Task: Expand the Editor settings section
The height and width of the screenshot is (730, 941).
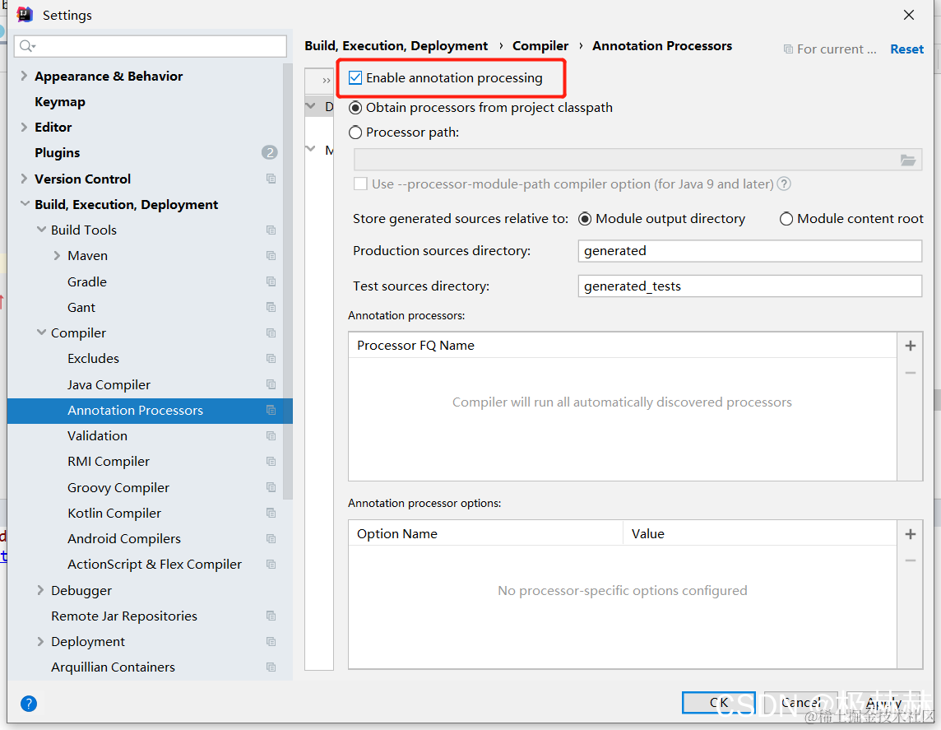Action: tap(24, 127)
